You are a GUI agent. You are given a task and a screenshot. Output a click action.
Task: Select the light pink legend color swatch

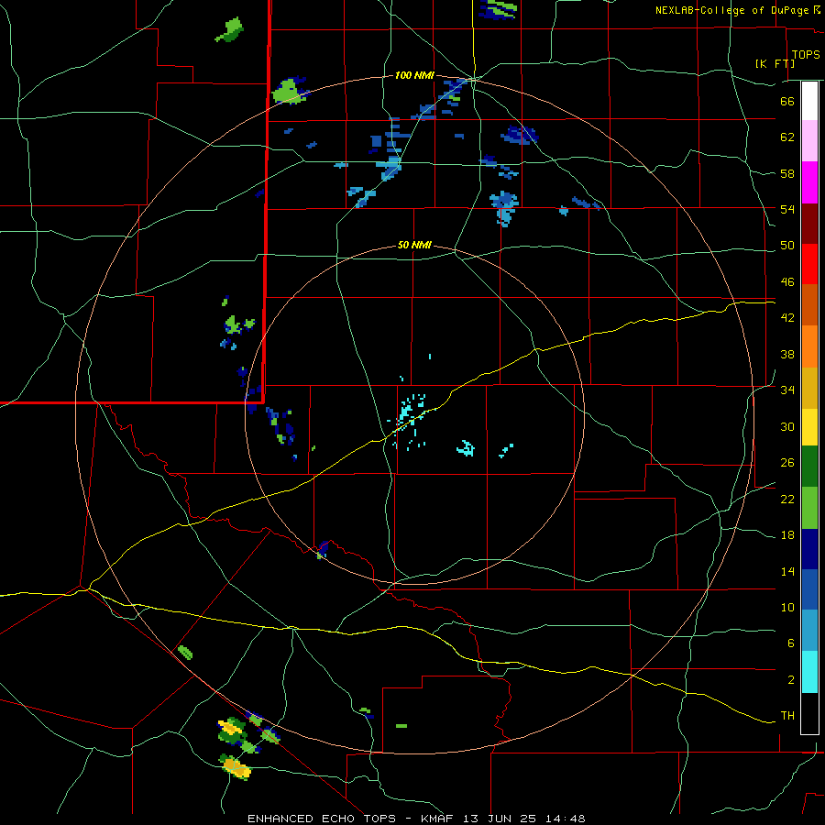[x=809, y=140]
